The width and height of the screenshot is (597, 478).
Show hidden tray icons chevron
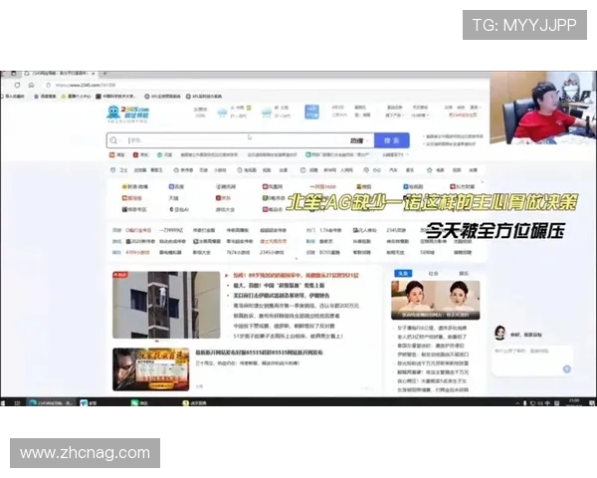tap(517, 403)
